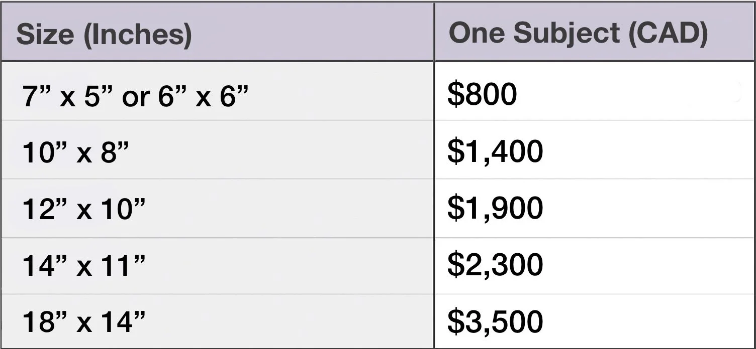
Task: Click the column divider in the header row
Action: (434, 32)
